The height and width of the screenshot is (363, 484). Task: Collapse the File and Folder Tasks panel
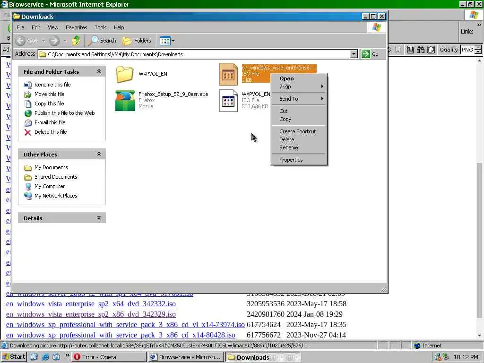(99, 71)
